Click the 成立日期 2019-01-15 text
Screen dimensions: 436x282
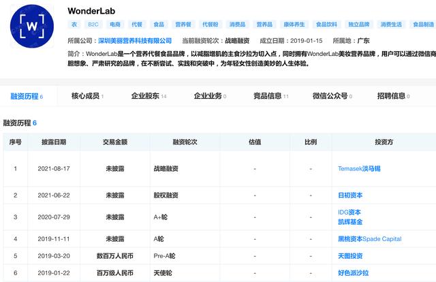pos(291,41)
